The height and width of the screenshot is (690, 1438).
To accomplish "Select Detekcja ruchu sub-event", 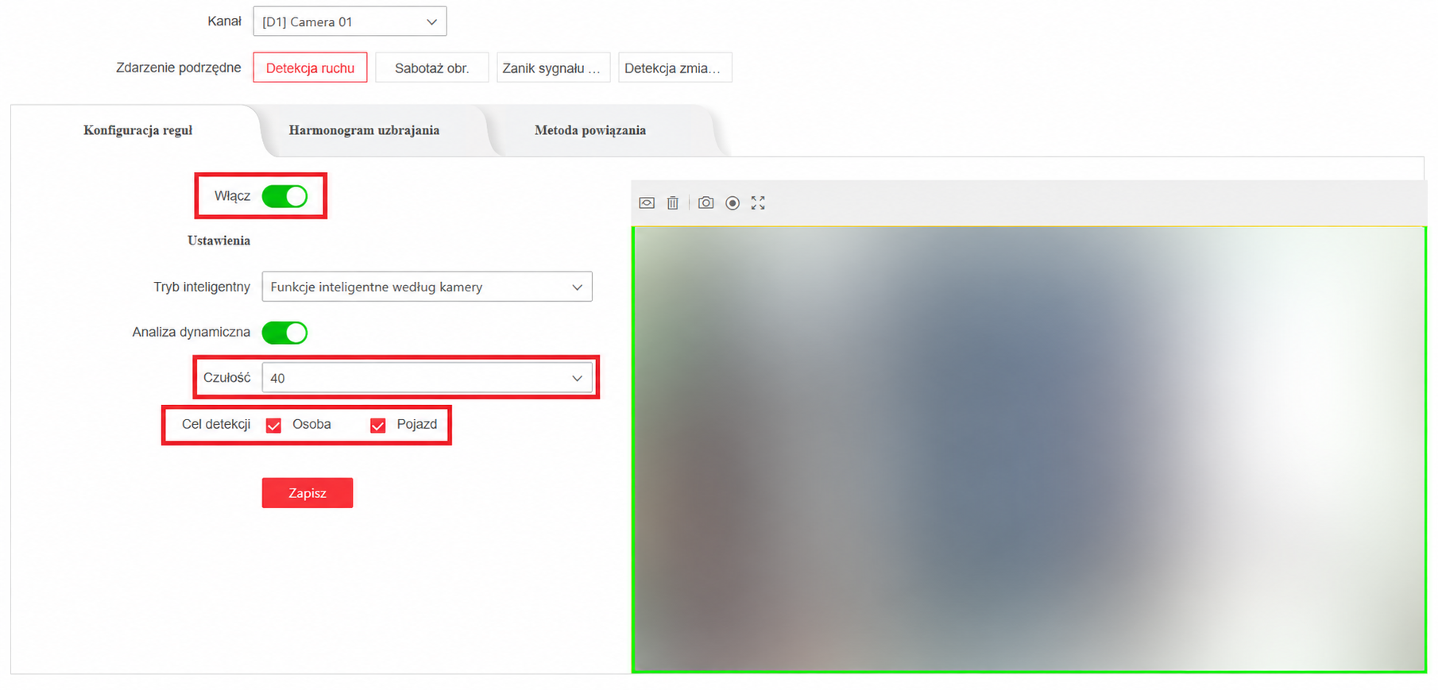I will [310, 67].
